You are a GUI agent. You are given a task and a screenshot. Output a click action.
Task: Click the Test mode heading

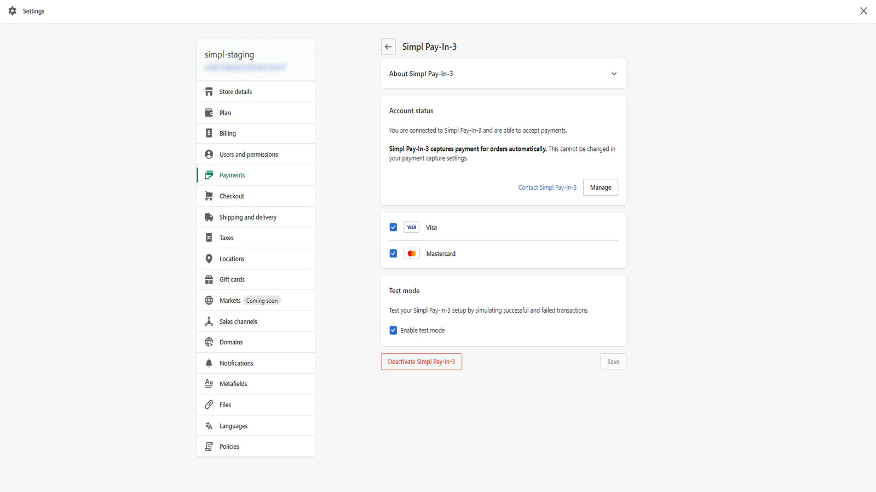tap(405, 291)
